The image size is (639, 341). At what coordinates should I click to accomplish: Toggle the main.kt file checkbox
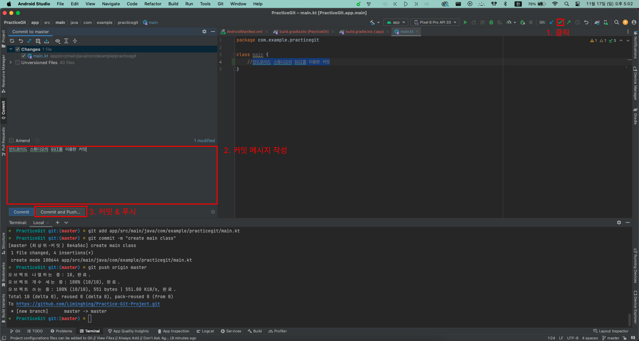tap(24, 56)
